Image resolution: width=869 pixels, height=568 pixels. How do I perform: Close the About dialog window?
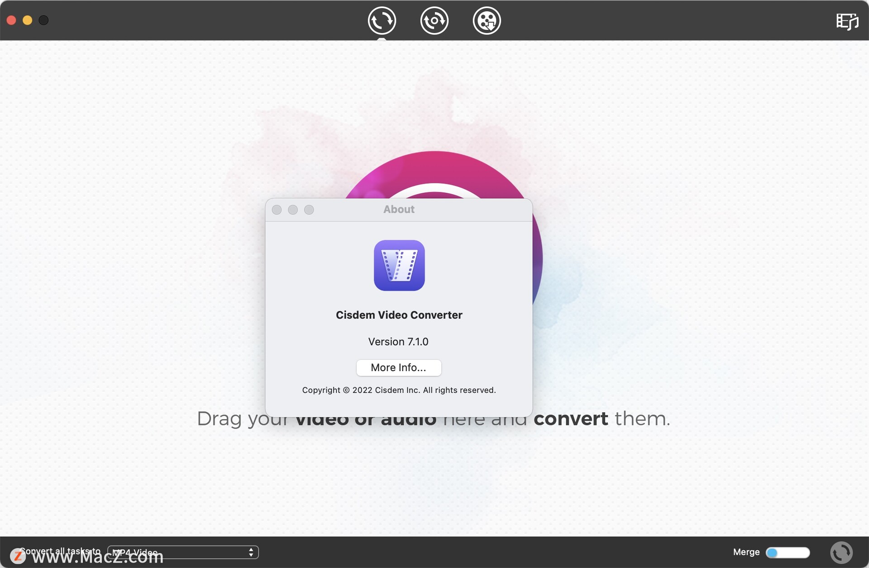[x=277, y=210]
